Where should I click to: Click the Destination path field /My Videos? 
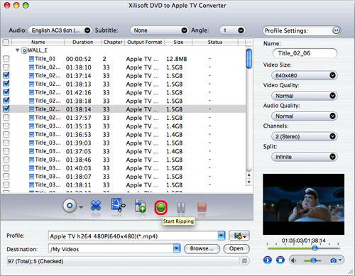[111, 248]
